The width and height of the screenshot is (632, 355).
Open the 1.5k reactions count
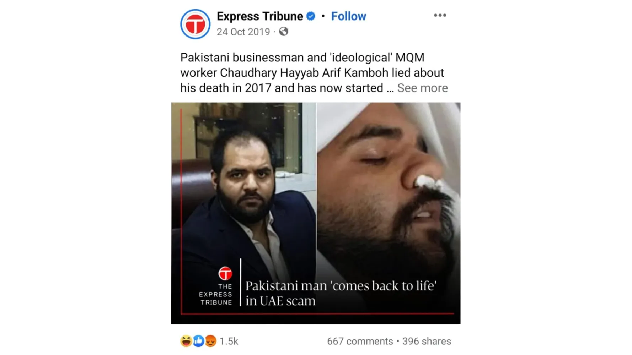pos(229,341)
